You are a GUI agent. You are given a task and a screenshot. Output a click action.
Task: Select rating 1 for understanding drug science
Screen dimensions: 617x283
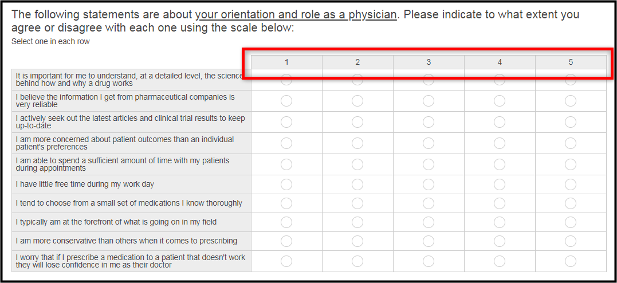pyautogui.click(x=286, y=80)
